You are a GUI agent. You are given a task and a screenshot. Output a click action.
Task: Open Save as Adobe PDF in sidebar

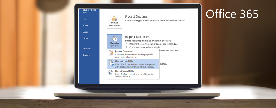click(x=89, y=11)
